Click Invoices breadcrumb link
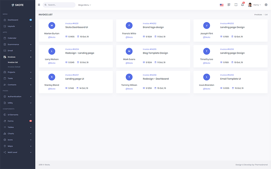The width and height of the screenshot is (271, 169). click(x=258, y=15)
